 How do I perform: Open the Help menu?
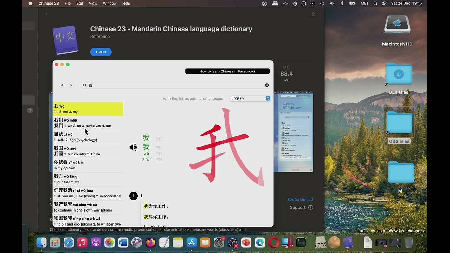(x=126, y=3)
